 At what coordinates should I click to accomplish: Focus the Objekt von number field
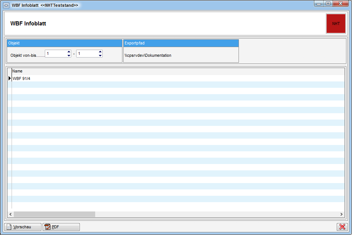pos(56,54)
